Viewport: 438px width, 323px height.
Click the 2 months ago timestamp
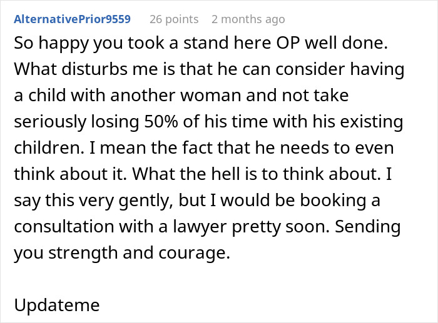pos(248,19)
